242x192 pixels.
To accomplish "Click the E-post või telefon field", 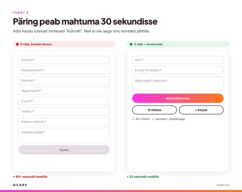I will pos(178,70).
